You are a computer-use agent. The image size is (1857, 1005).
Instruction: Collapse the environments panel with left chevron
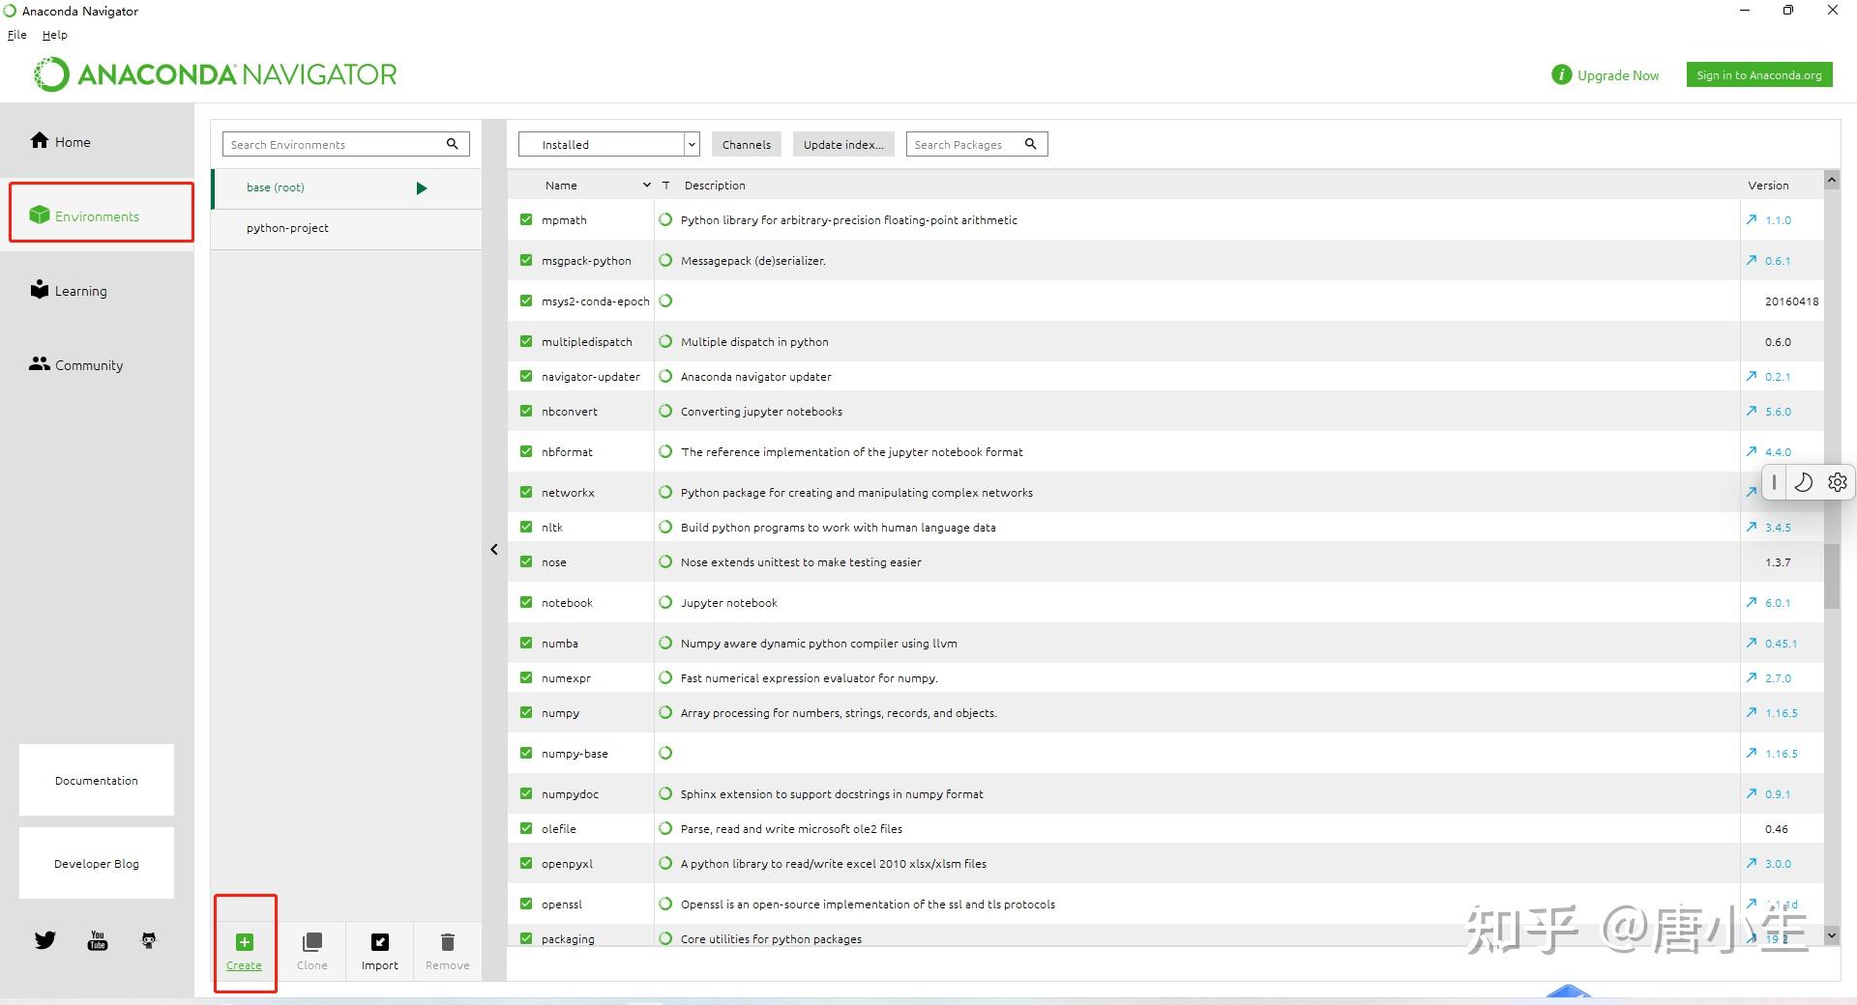point(494,549)
